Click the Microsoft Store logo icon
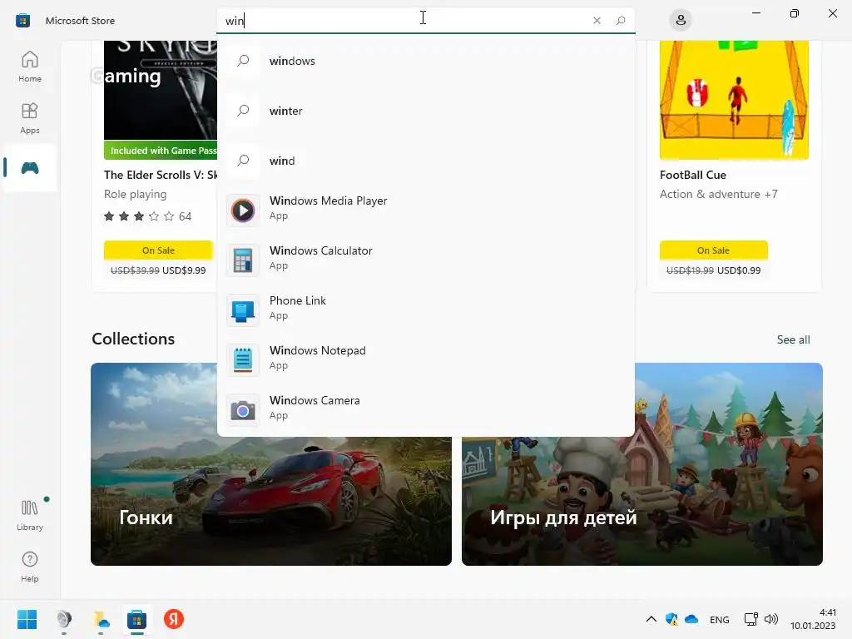This screenshot has width=852, height=639. click(22, 21)
